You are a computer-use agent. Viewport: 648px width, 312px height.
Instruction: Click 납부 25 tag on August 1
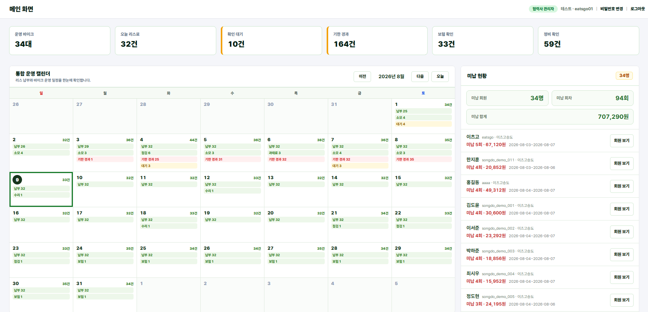pos(423,111)
